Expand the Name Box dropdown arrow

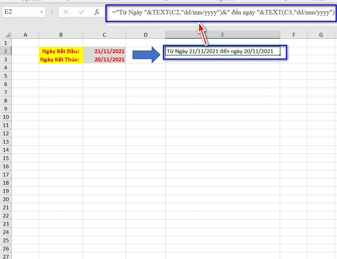[41, 12]
